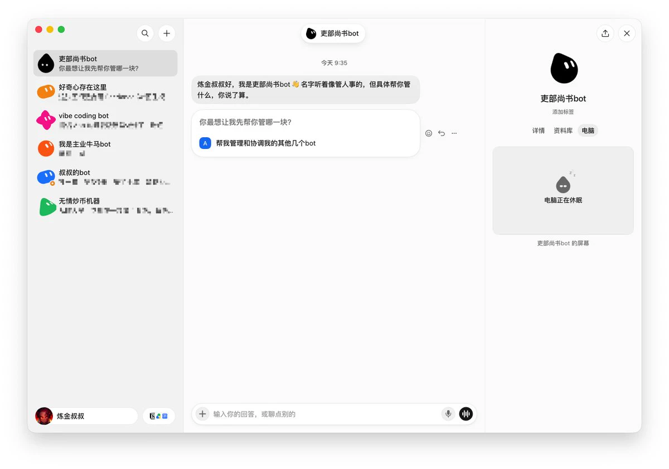
Task: Click the large bot avatar in the profile panel
Action: click(564, 69)
